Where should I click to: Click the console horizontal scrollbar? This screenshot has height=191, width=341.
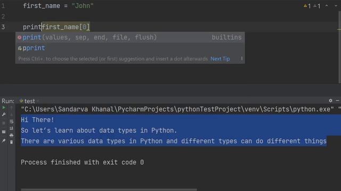pyautogui.click(x=109, y=190)
